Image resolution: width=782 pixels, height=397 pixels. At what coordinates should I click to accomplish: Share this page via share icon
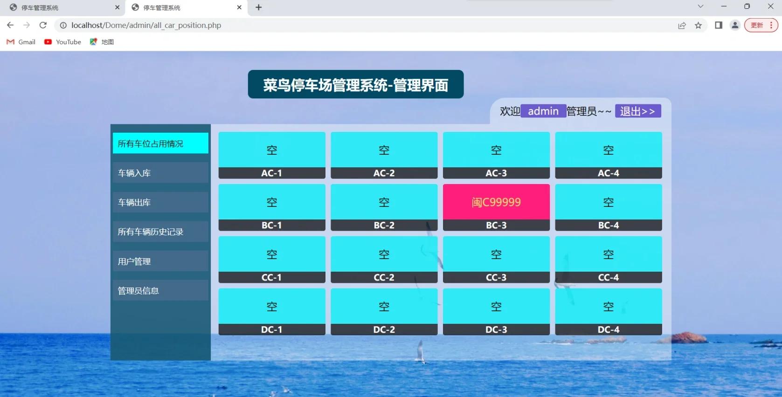coord(682,25)
